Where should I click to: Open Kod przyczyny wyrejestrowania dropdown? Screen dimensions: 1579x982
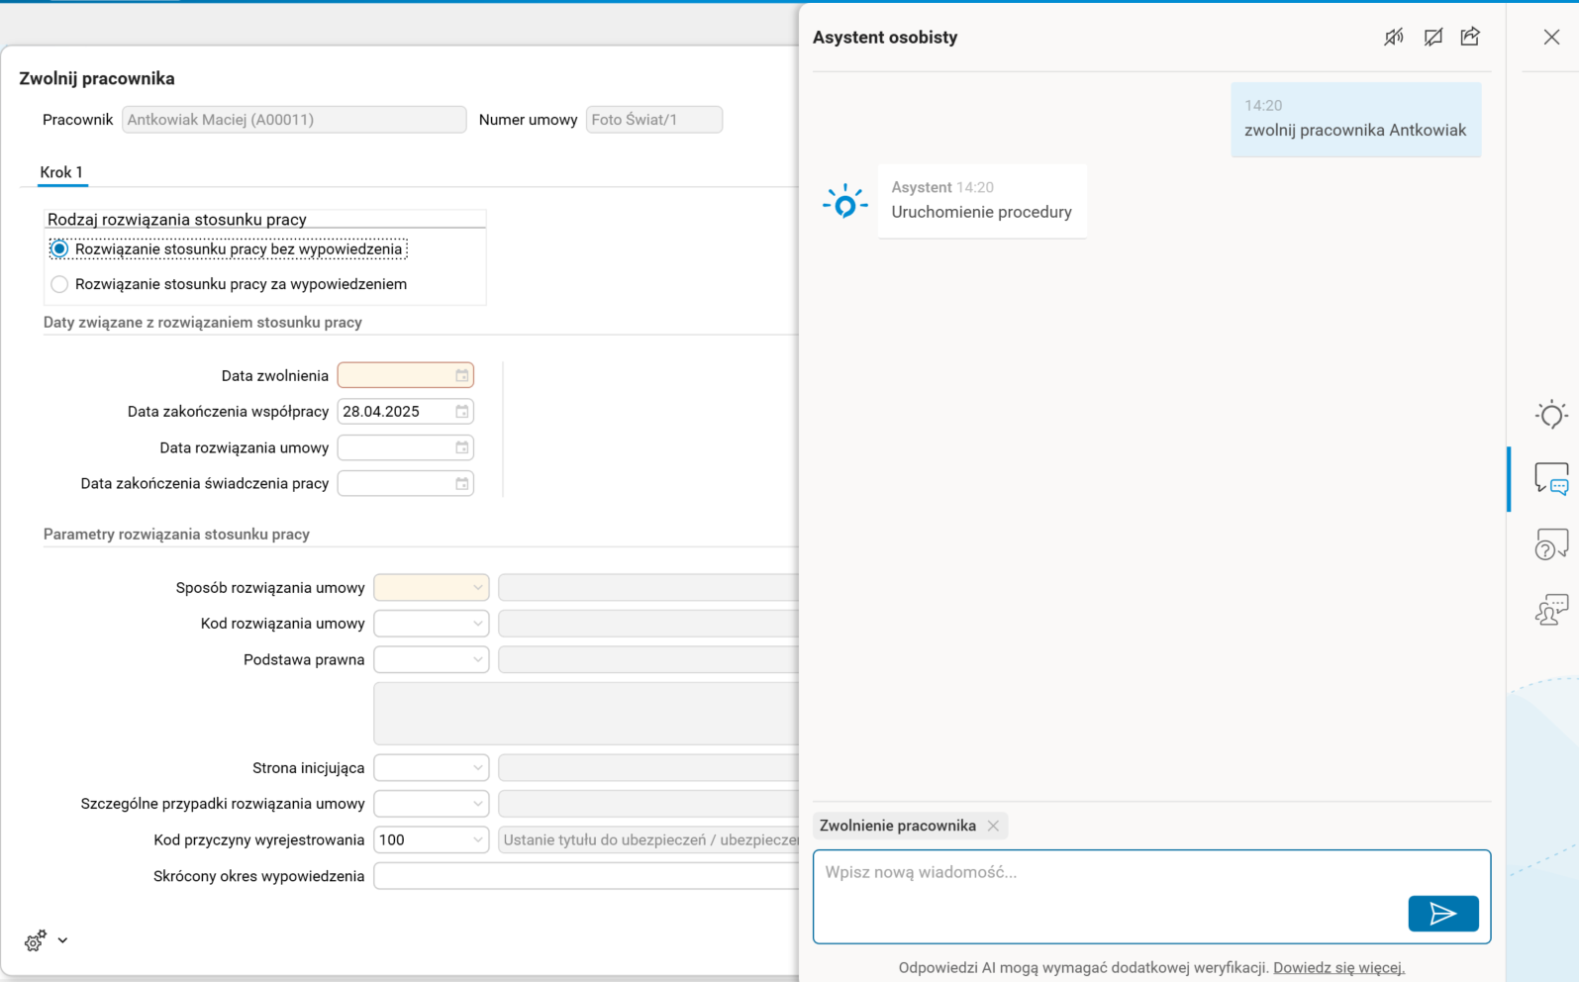click(477, 840)
